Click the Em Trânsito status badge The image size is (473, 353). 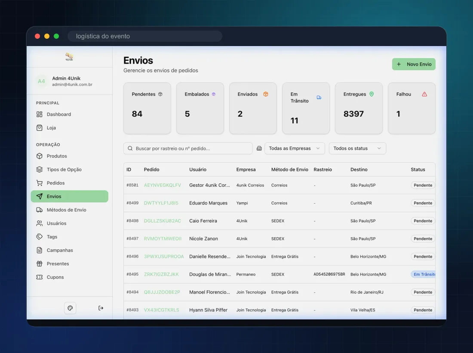tap(423, 274)
